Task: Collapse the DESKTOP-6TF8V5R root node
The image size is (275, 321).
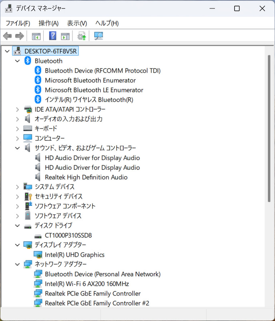Action: tap(7, 51)
